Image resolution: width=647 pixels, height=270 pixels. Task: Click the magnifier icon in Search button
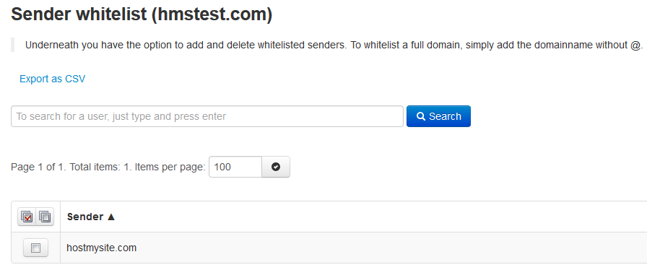(421, 116)
